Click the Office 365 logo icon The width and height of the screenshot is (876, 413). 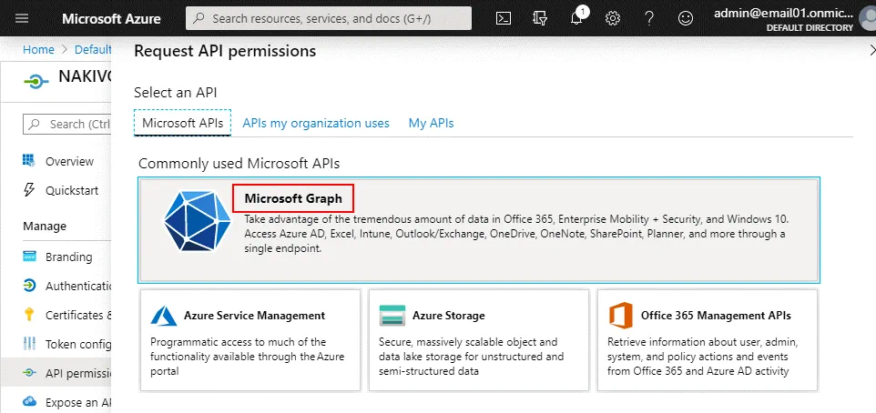coord(621,316)
